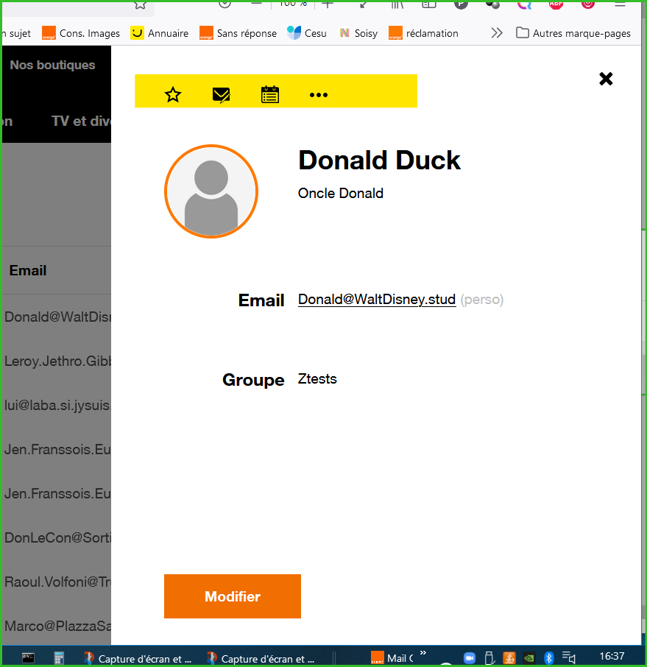Click the contact avatar placeholder picture
647x667 pixels.
[211, 191]
